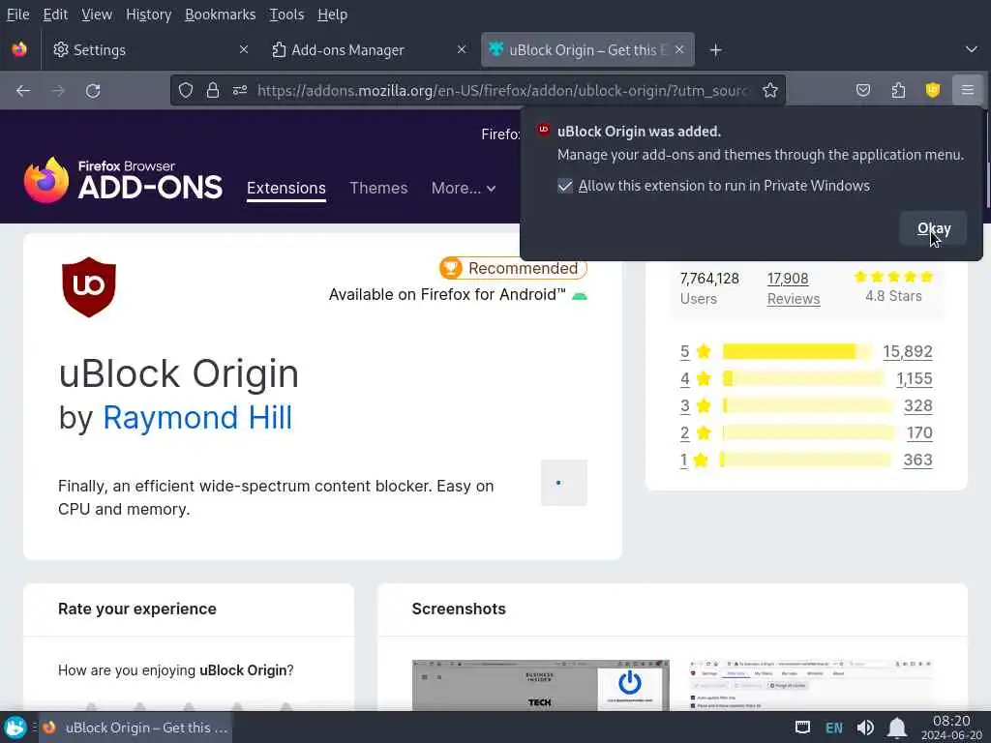Click the EN keyboard layout indicator
This screenshot has width=991, height=743.
tap(834, 728)
